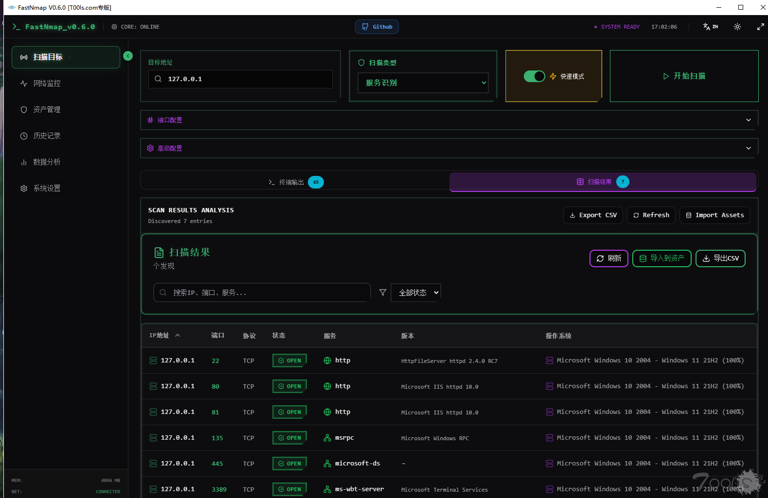This screenshot has width=768, height=498.
Task: Collapse sidebar with green arrow button
Action: tap(128, 56)
